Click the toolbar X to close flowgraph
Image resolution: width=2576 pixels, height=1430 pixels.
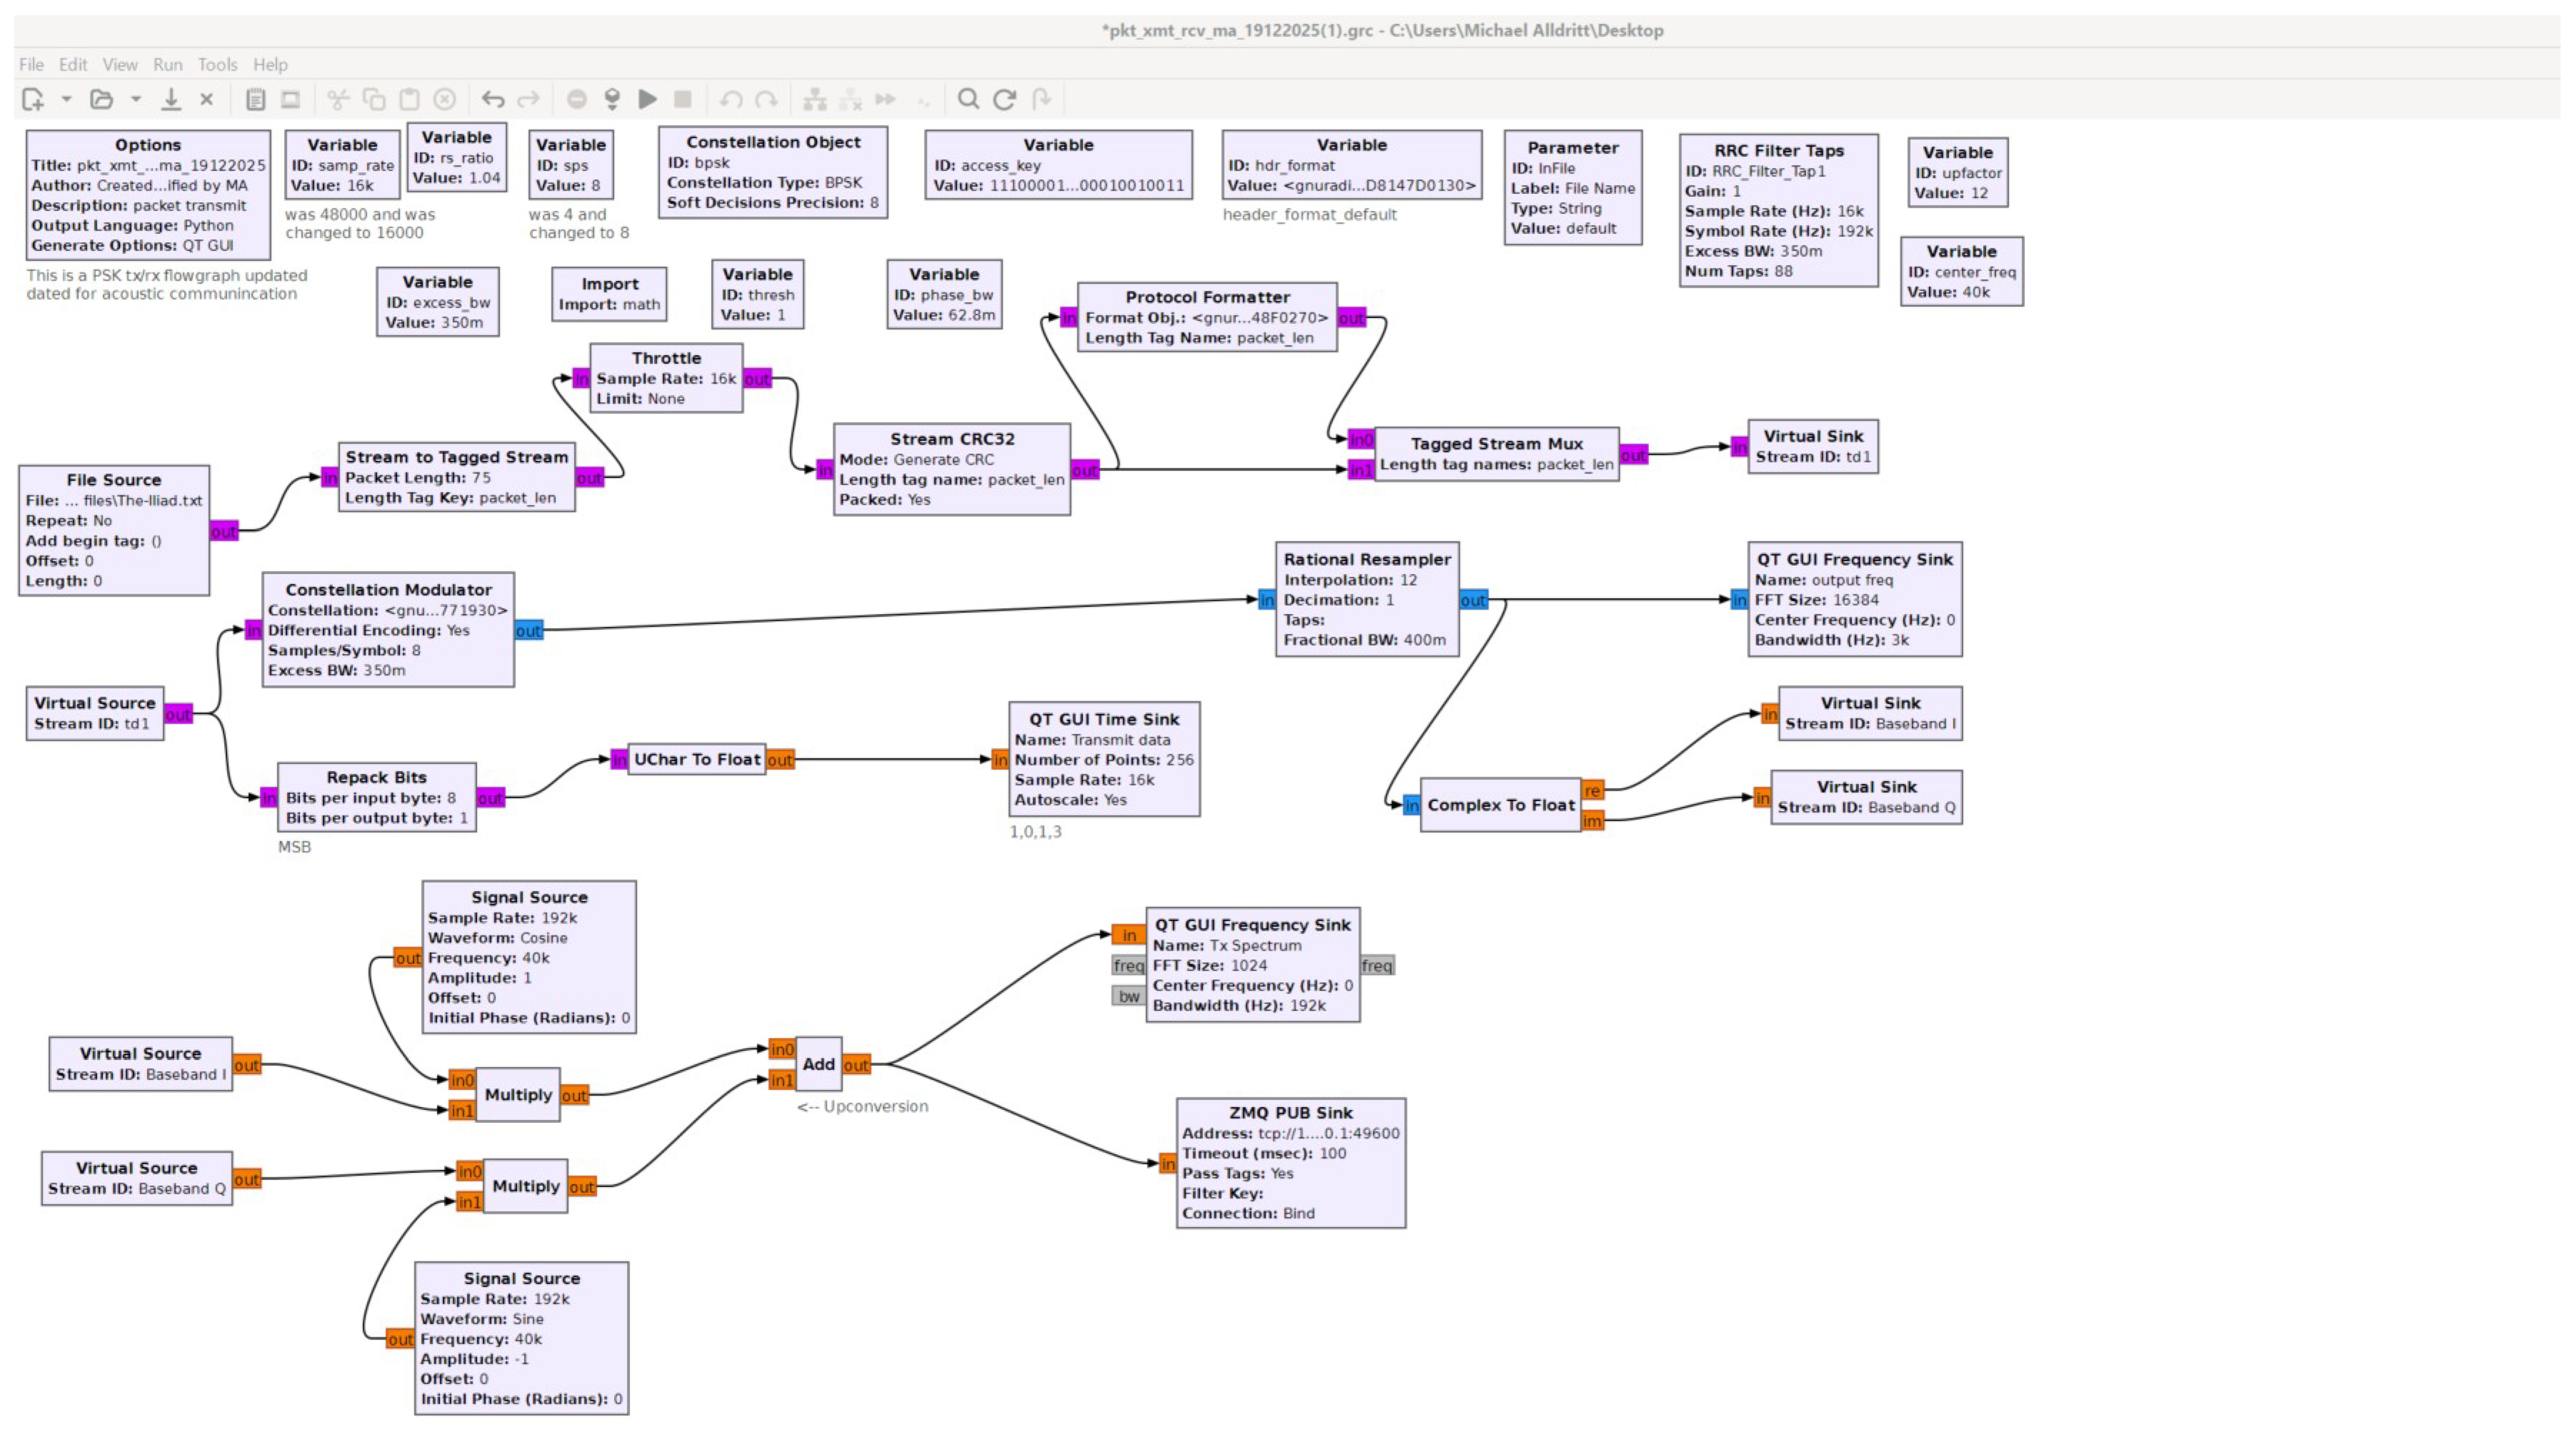(x=207, y=99)
